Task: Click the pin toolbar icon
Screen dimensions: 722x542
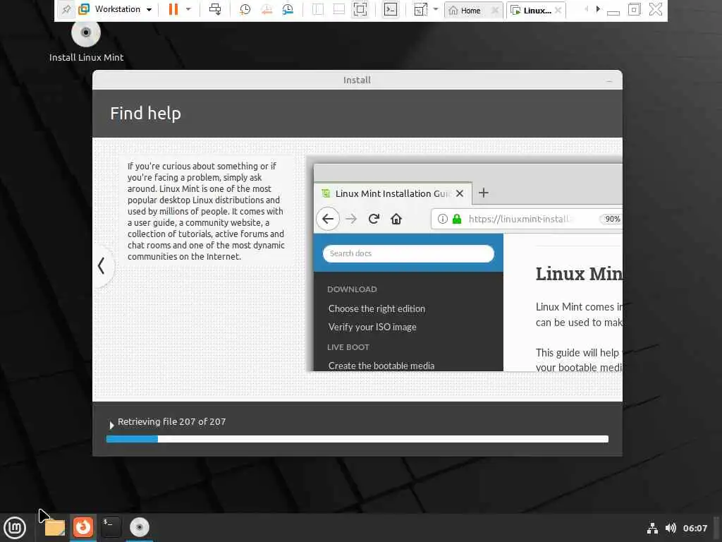Action: (66, 9)
